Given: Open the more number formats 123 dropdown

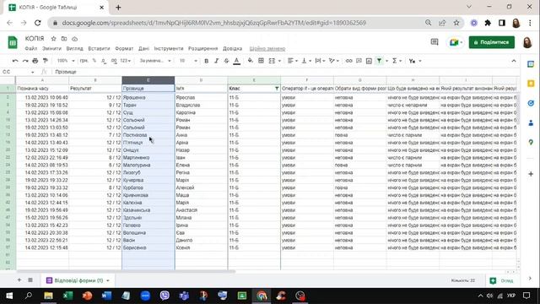Looking at the screenshot, I should (x=126, y=61).
